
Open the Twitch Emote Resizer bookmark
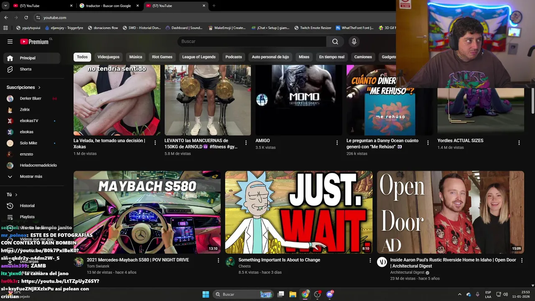point(313,28)
